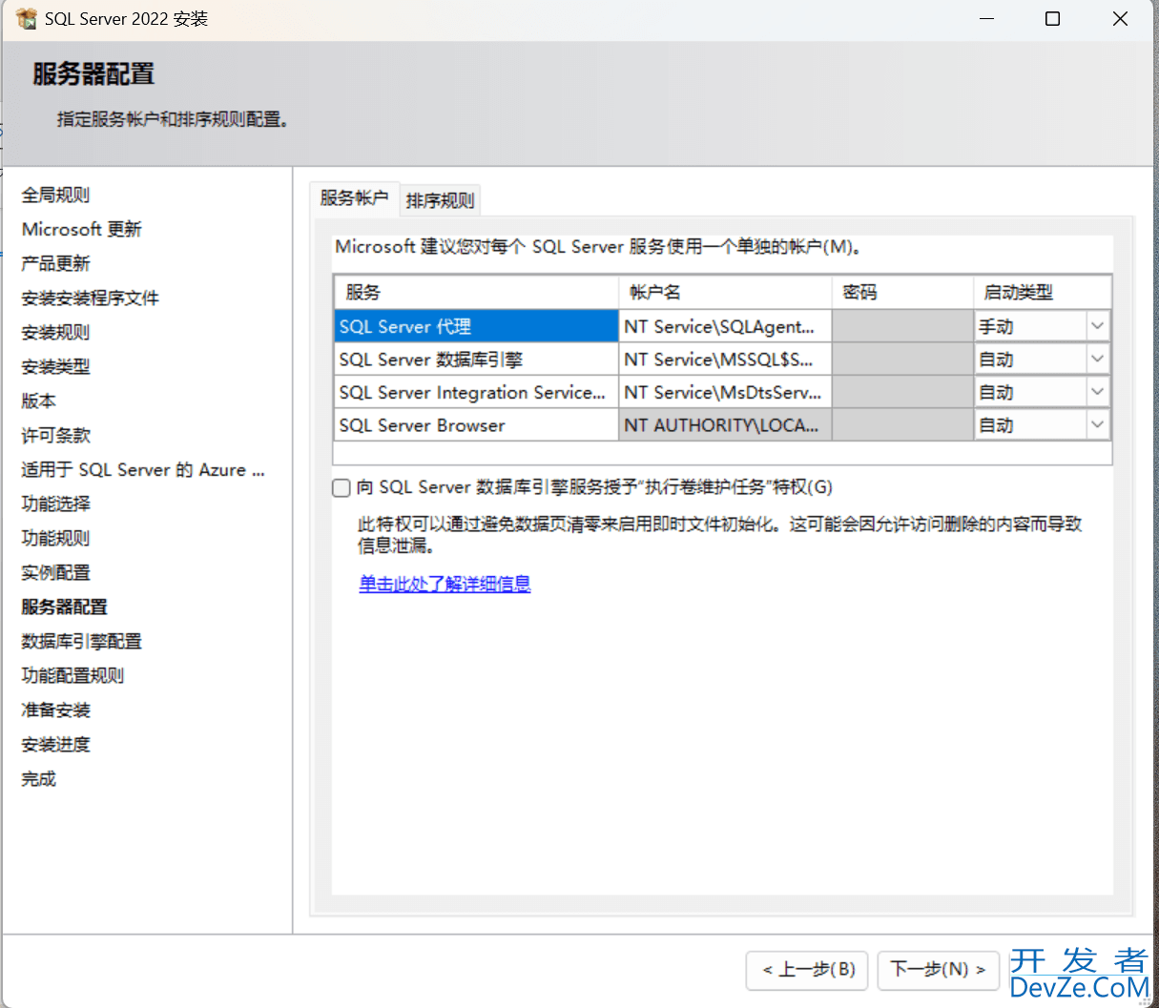Select the SQL Server Integration Service cell
The height and width of the screenshot is (1008, 1159).
(476, 392)
